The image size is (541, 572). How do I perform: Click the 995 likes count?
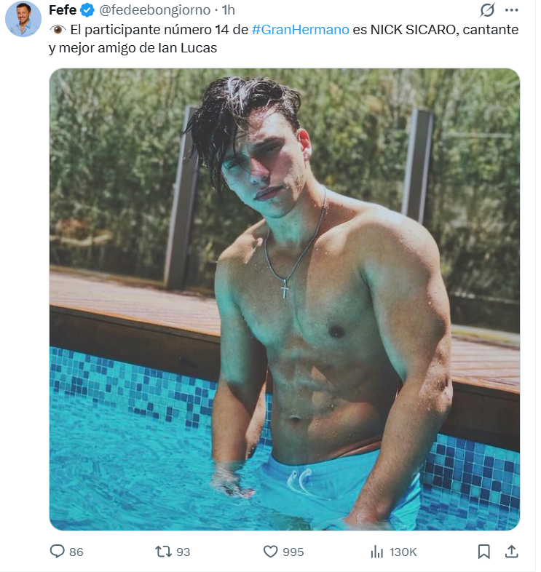point(293,552)
